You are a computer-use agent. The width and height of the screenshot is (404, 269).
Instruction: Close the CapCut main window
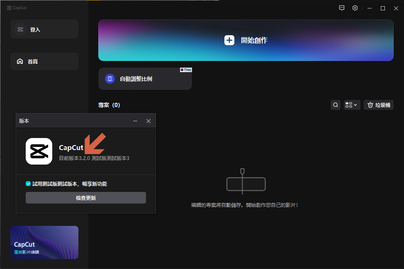396,8
